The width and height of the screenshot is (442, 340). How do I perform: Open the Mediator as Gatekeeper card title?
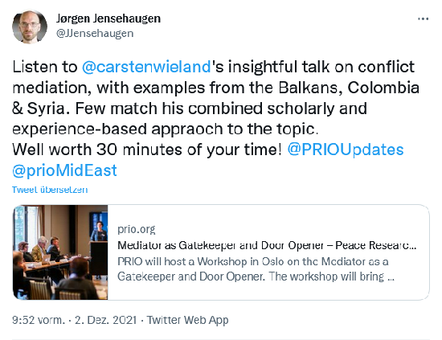267,245
